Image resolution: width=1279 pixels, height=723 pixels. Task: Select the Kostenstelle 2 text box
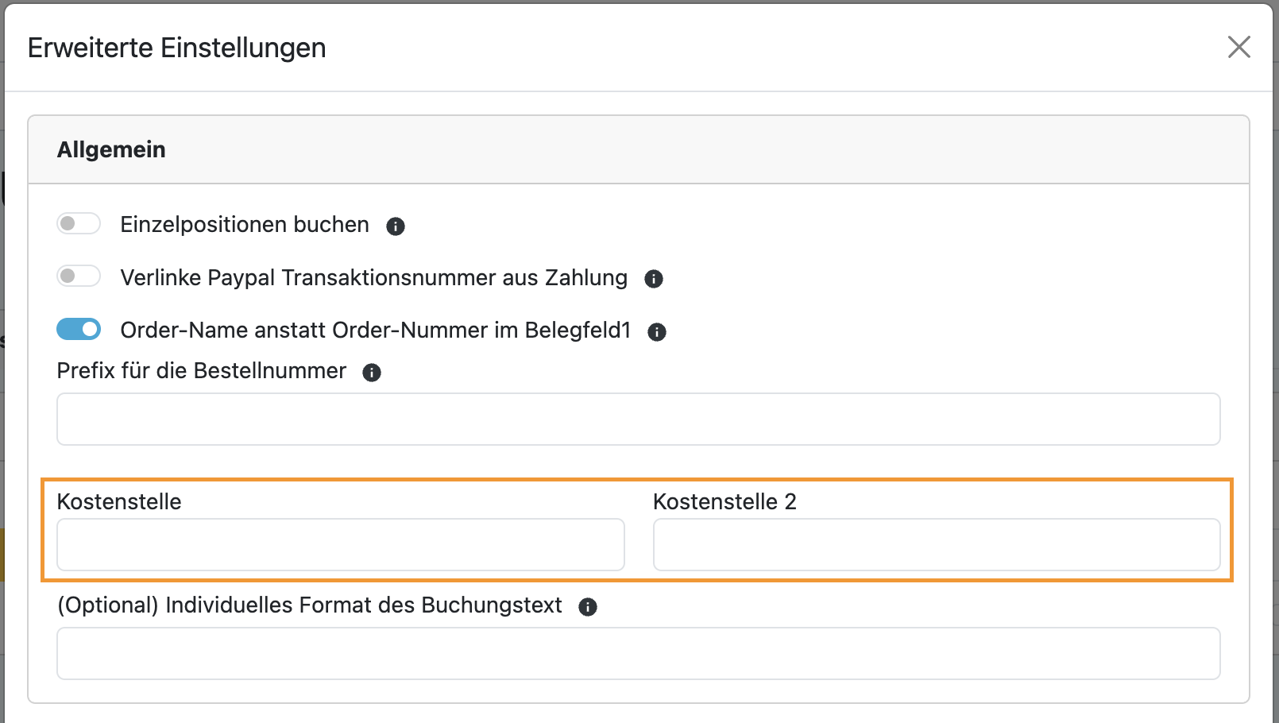[x=936, y=544]
